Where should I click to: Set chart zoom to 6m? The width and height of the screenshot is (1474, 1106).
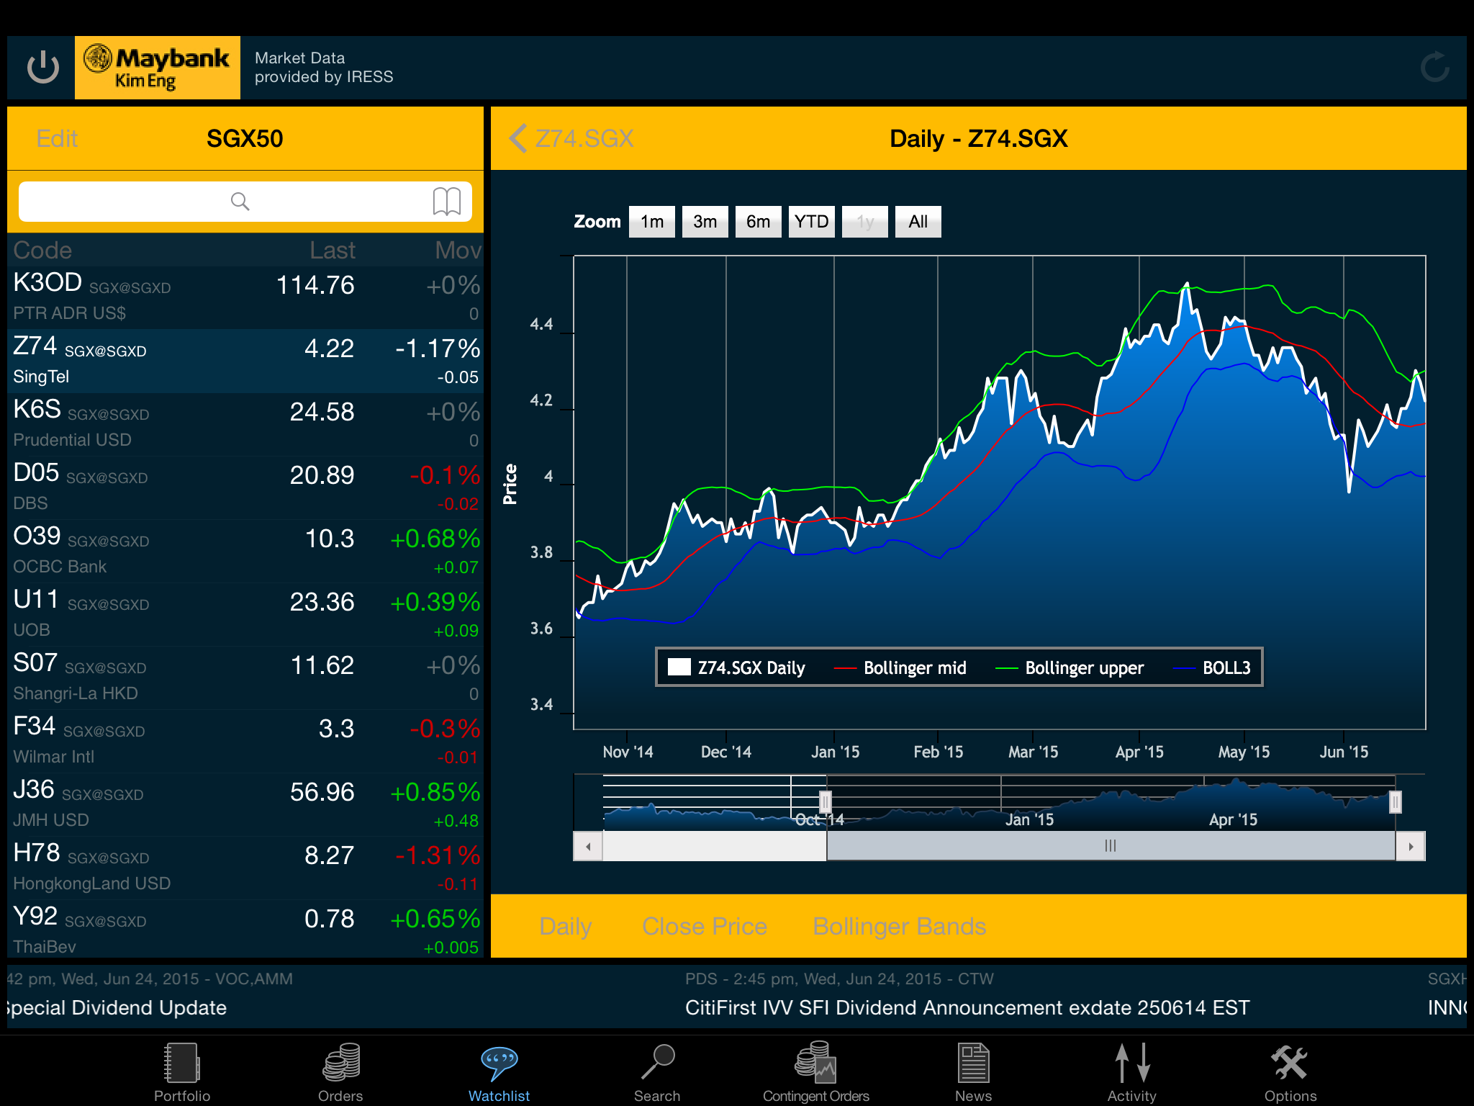(759, 222)
